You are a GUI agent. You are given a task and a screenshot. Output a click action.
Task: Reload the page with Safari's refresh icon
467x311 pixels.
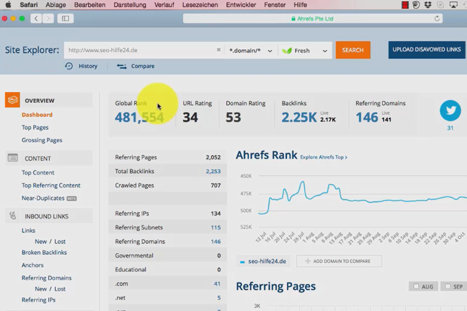437,19
